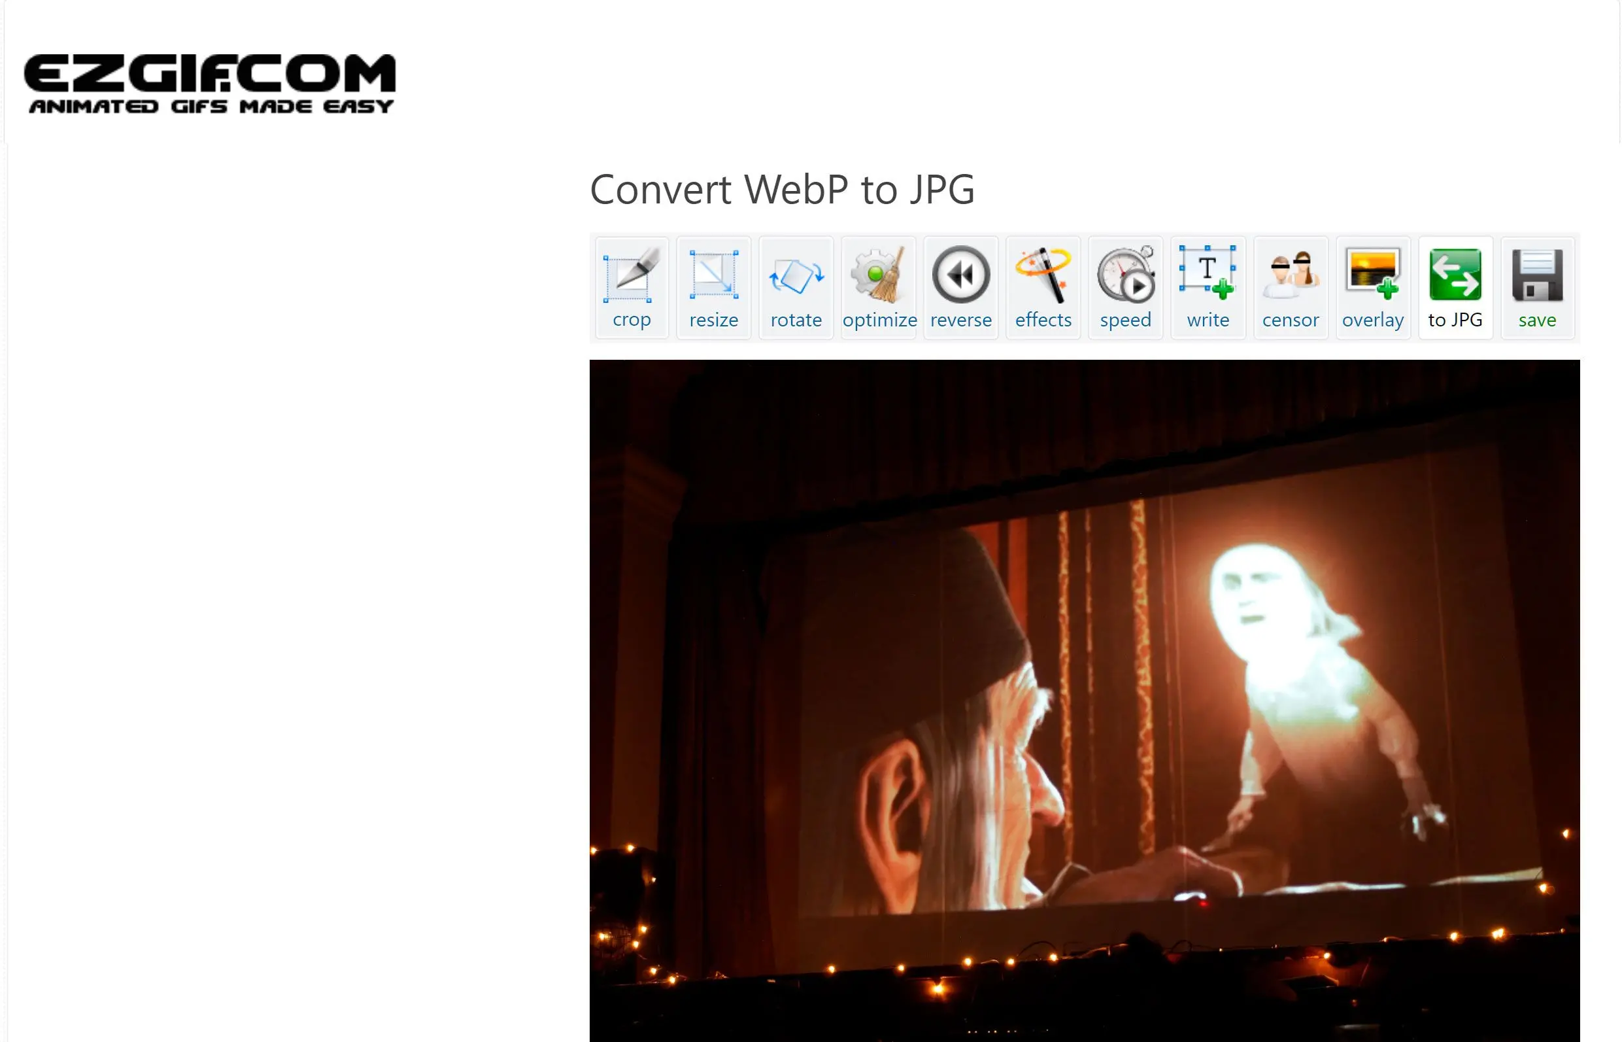The width and height of the screenshot is (1622, 1042).
Task: Click the crop tool icon
Action: [632, 287]
